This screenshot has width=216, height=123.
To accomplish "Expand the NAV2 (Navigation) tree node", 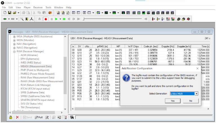I will point(14,48).
